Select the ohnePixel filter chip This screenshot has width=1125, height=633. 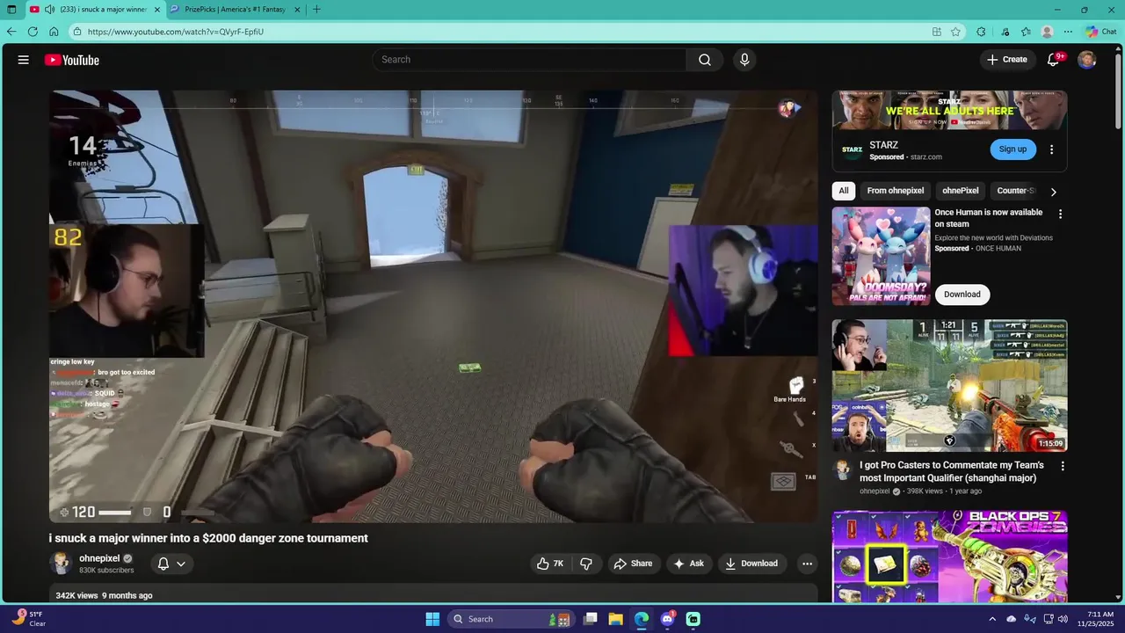tap(960, 191)
